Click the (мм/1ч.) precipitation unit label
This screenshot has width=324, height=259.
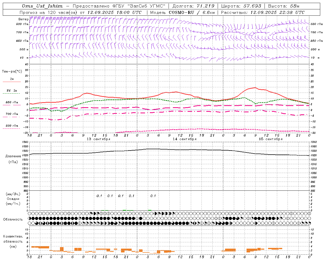pyautogui.click(x=13, y=204)
